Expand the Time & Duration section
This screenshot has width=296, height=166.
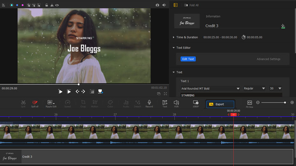(x=174, y=37)
